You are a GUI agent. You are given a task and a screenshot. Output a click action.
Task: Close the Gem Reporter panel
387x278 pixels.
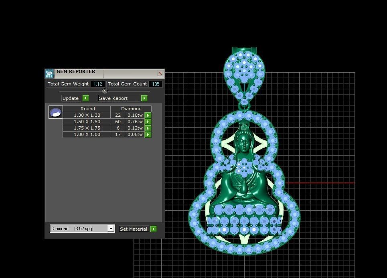(x=160, y=73)
